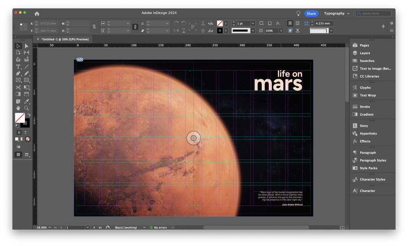The width and height of the screenshot is (408, 246).
Task: Click the Flip Horizontal icon
Action: pos(176,31)
